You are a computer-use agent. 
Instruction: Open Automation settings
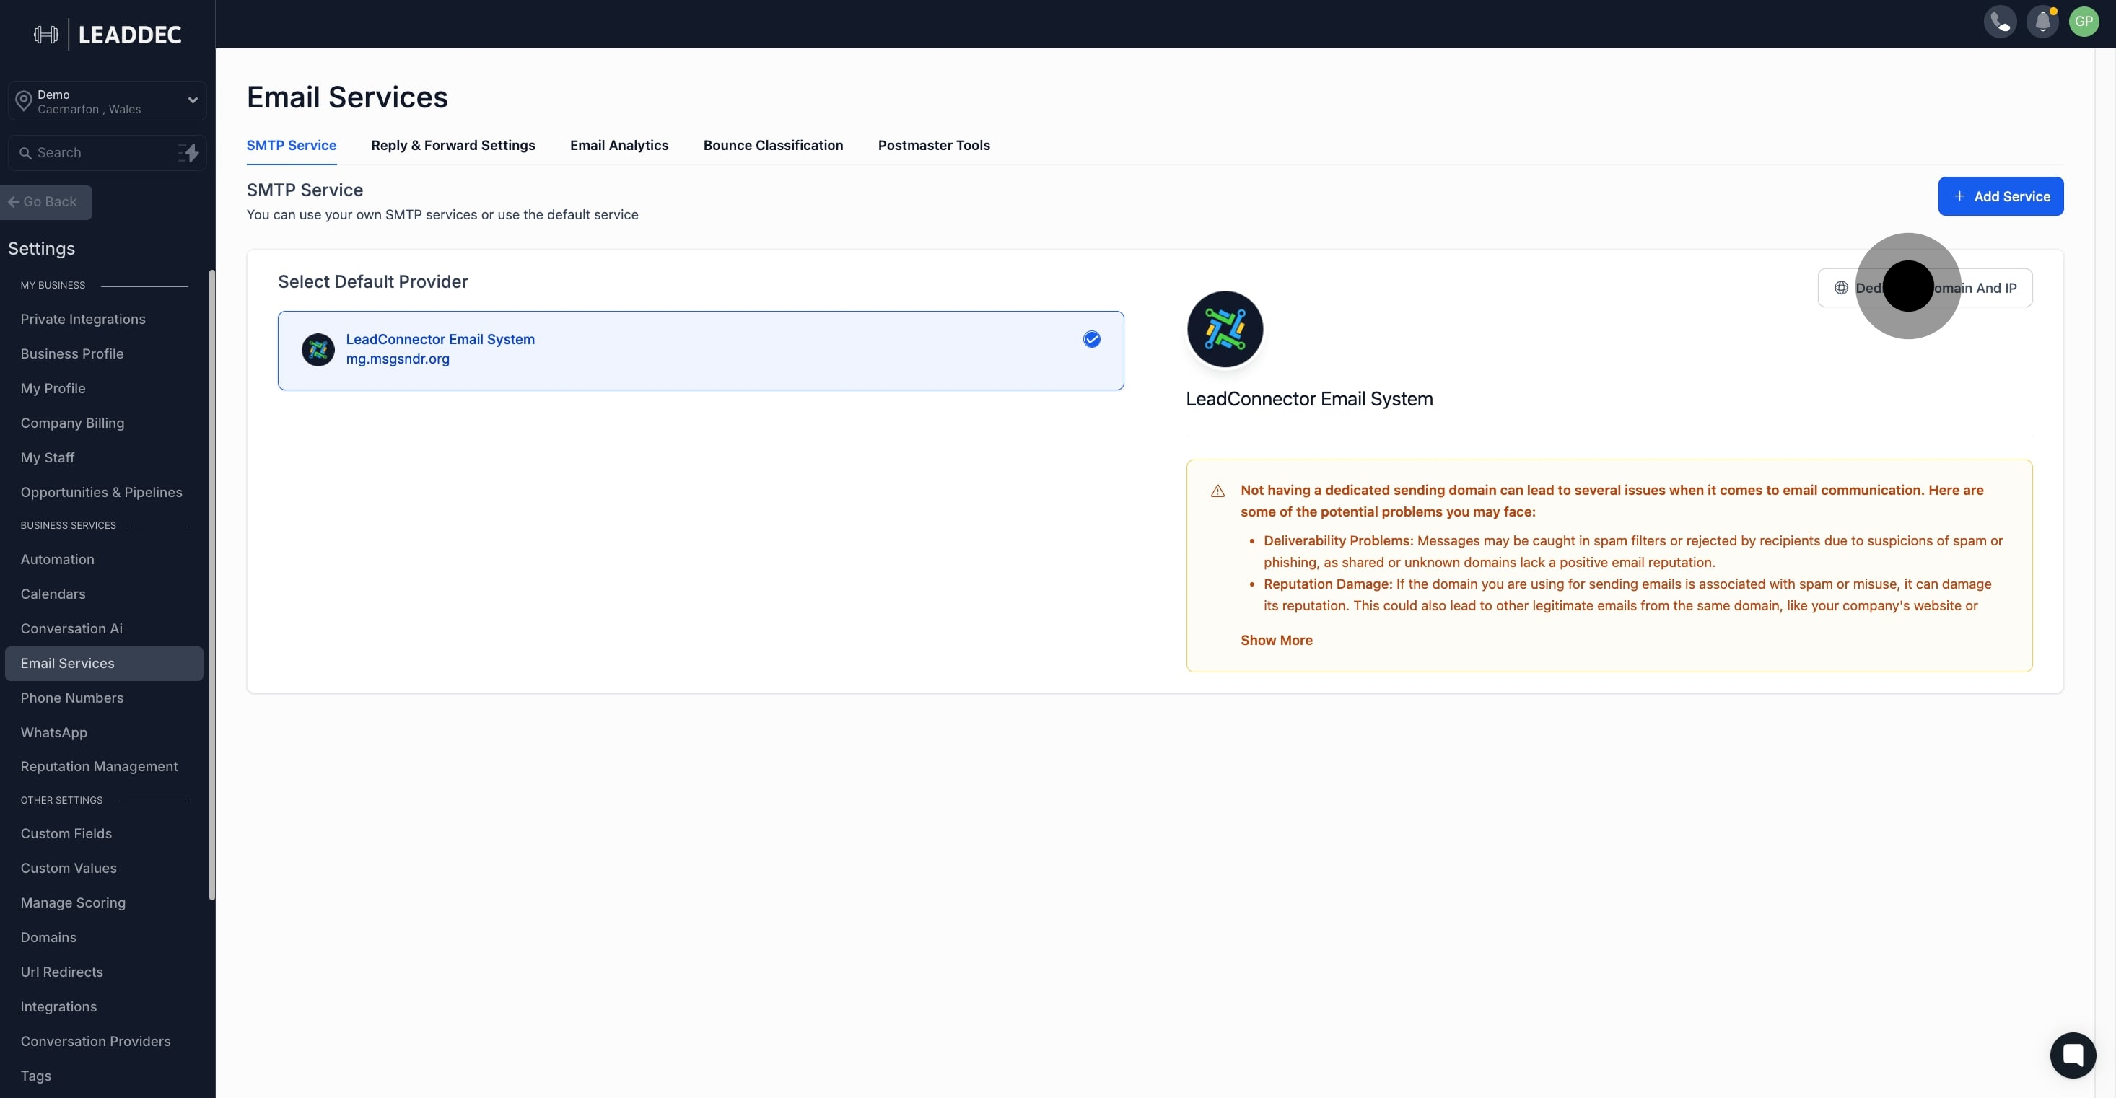58,559
